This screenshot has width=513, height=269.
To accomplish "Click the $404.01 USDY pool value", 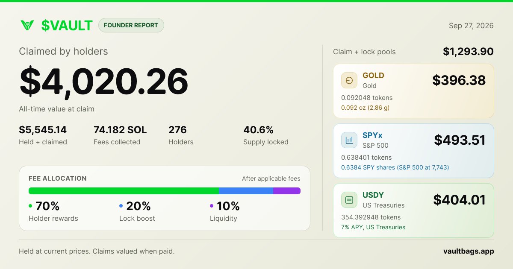I will click(x=460, y=200).
